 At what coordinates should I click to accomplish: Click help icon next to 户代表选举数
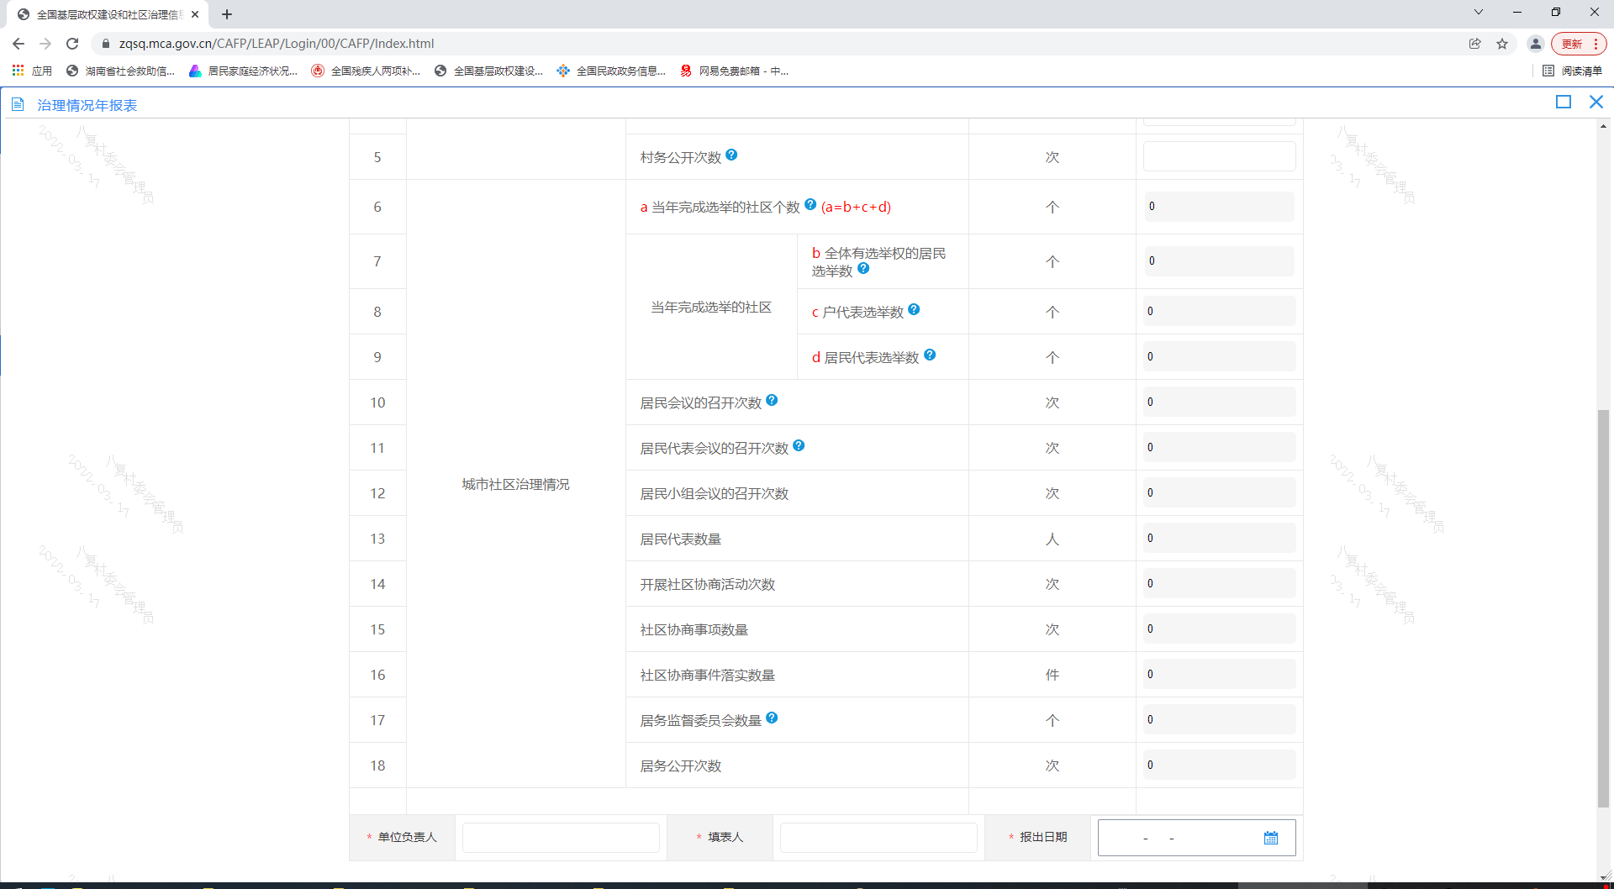click(x=914, y=309)
